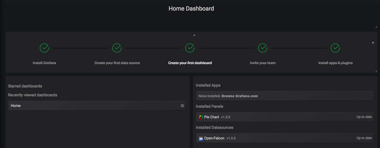Open the Pie Chart panel plugin row
380x148 pixels.
pos(285,117)
